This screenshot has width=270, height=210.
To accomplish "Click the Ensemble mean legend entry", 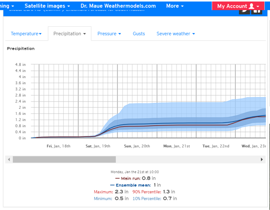I will pyautogui.click(x=135, y=185).
